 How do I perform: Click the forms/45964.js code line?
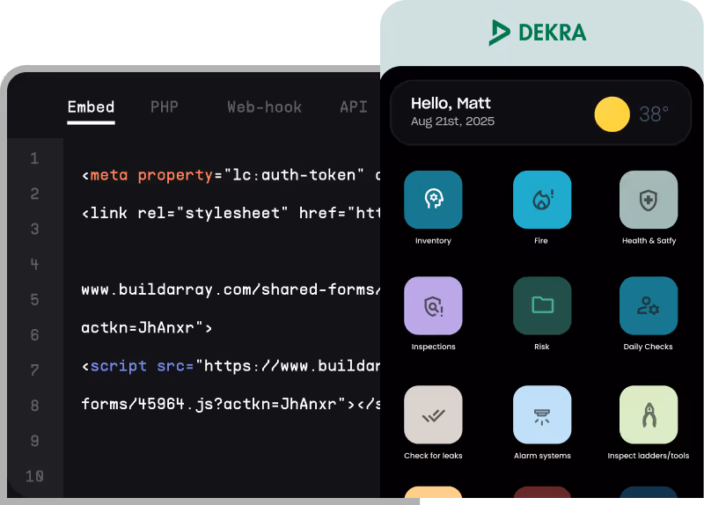coord(231,404)
